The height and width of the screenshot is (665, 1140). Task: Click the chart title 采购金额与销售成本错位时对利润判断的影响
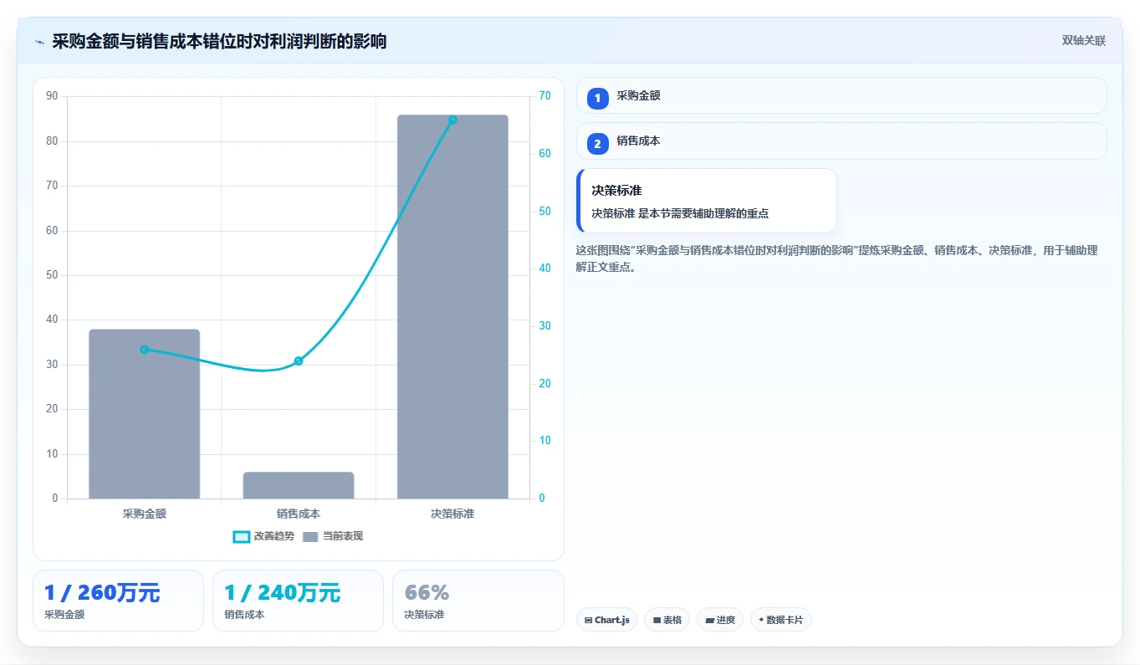[x=219, y=41]
